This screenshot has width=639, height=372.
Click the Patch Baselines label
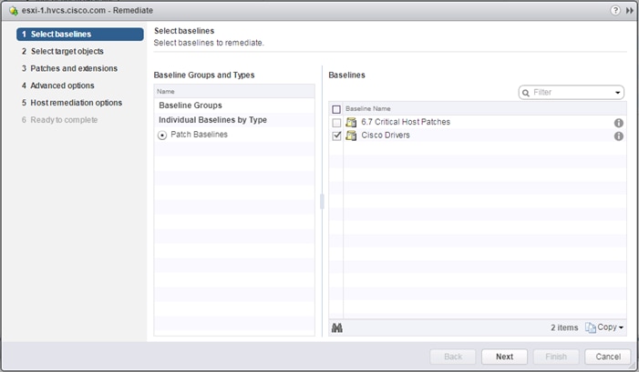coord(199,135)
